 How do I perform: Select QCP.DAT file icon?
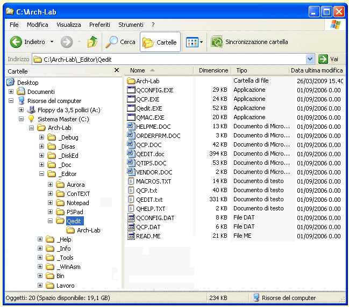131,227
